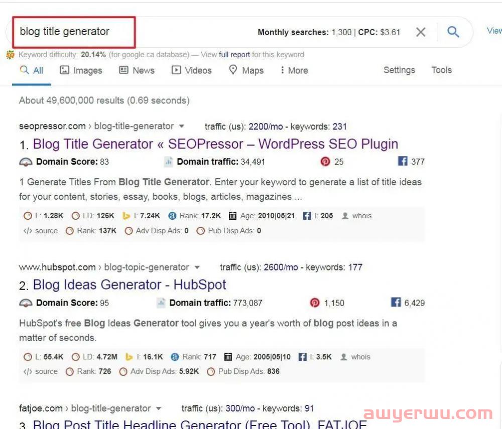Click the Domain Score gauge icon for HubSpot
Screen dimensions: 502x429
pyautogui.click(x=26, y=303)
